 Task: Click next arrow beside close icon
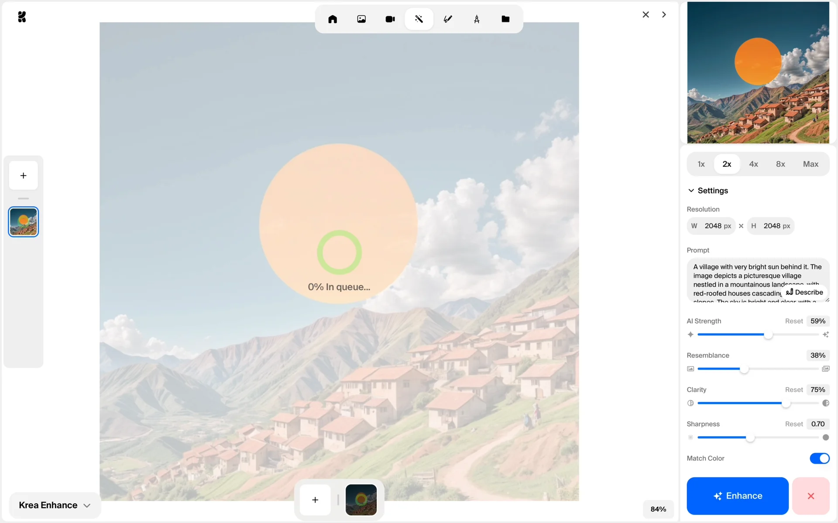click(x=664, y=15)
